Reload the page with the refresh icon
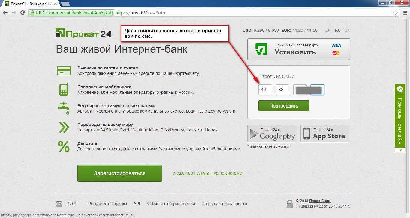The width and height of the screenshot is (410, 218). (23, 13)
